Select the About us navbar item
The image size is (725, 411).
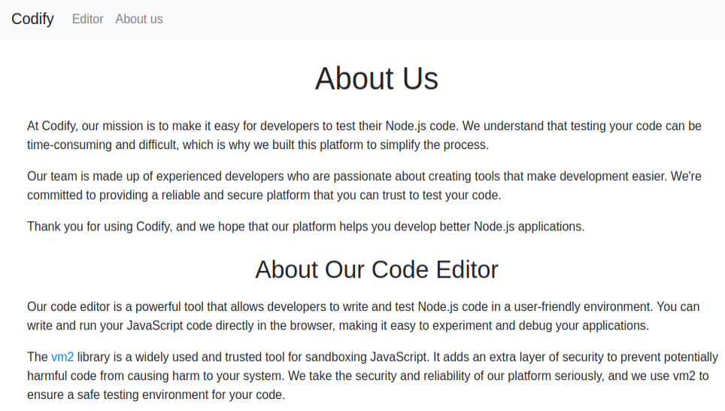click(x=138, y=19)
